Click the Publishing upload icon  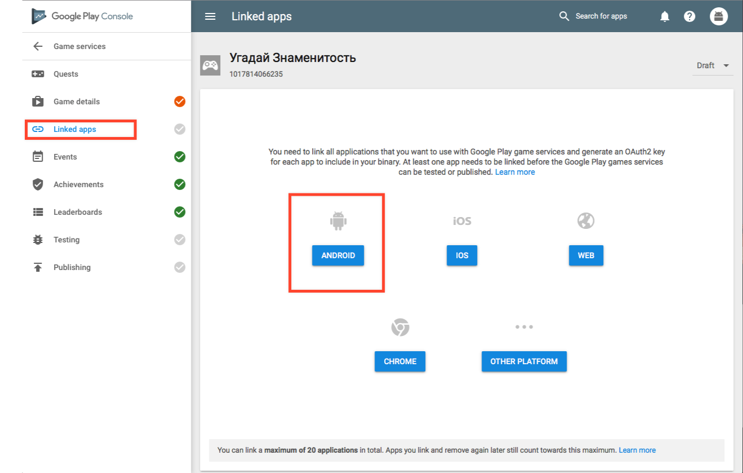coord(38,267)
